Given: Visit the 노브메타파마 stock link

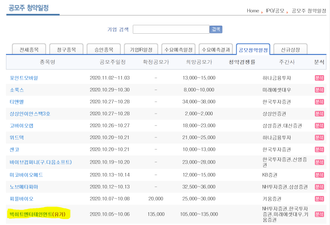Looking at the screenshot, I should [24, 187].
